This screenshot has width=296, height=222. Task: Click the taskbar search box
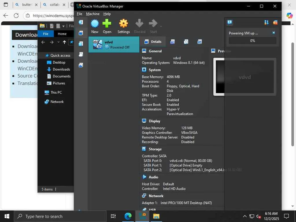pyautogui.click(x=60, y=216)
